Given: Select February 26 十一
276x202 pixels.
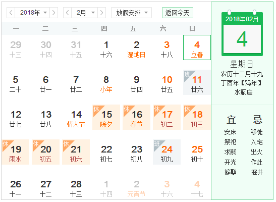Looking at the screenshot, I should pyautogui.click(x=16, y=187).
